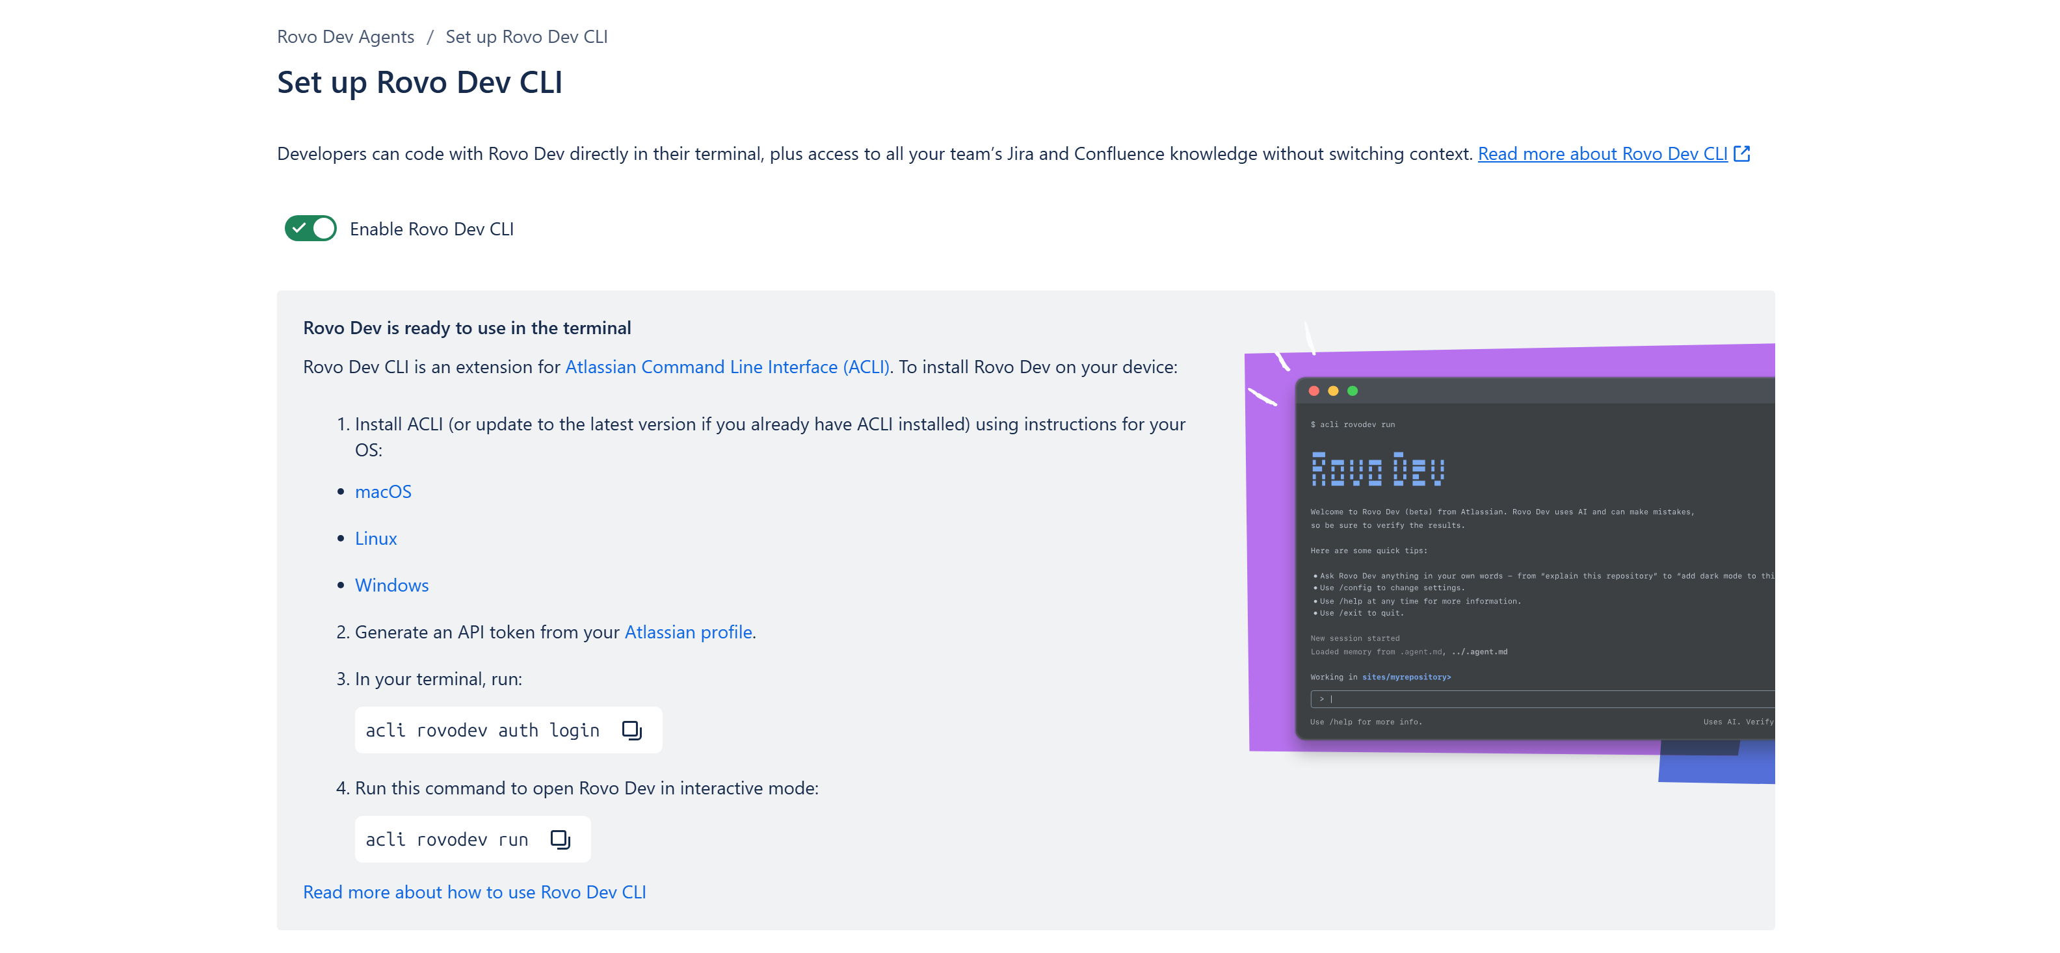Select the Set up Rovo Dev CLI breadcrumb

click(x=527, y=36)
